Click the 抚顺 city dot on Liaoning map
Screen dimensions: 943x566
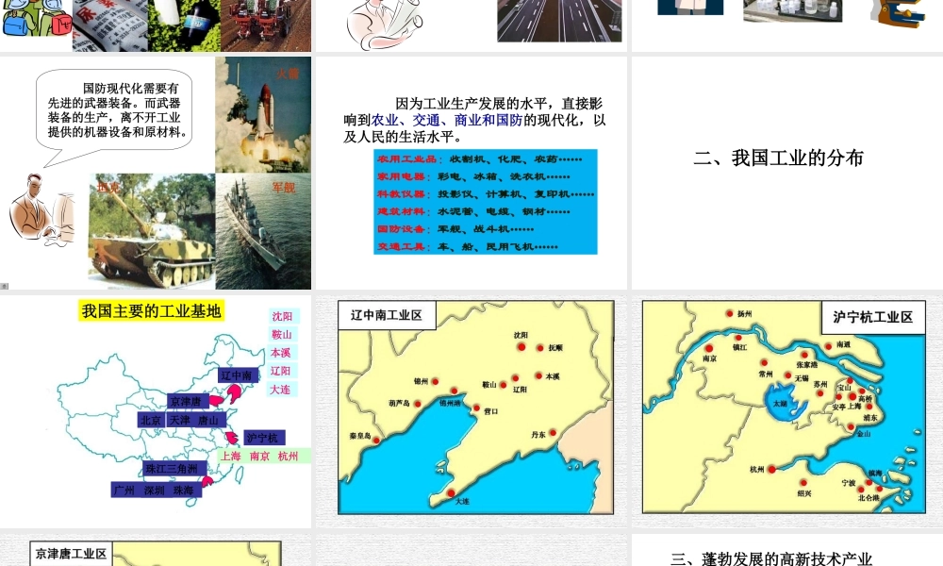(540, 348)
